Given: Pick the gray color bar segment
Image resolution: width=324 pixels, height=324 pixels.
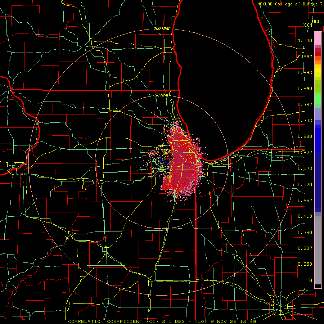Looking at the screenshot, I should (318, 250).
